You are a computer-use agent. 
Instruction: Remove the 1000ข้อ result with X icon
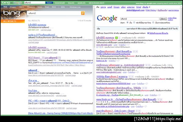pyautogui.click(x=132, y=77)
